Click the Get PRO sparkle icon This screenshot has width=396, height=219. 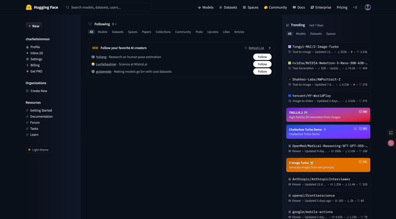[27, 71]
